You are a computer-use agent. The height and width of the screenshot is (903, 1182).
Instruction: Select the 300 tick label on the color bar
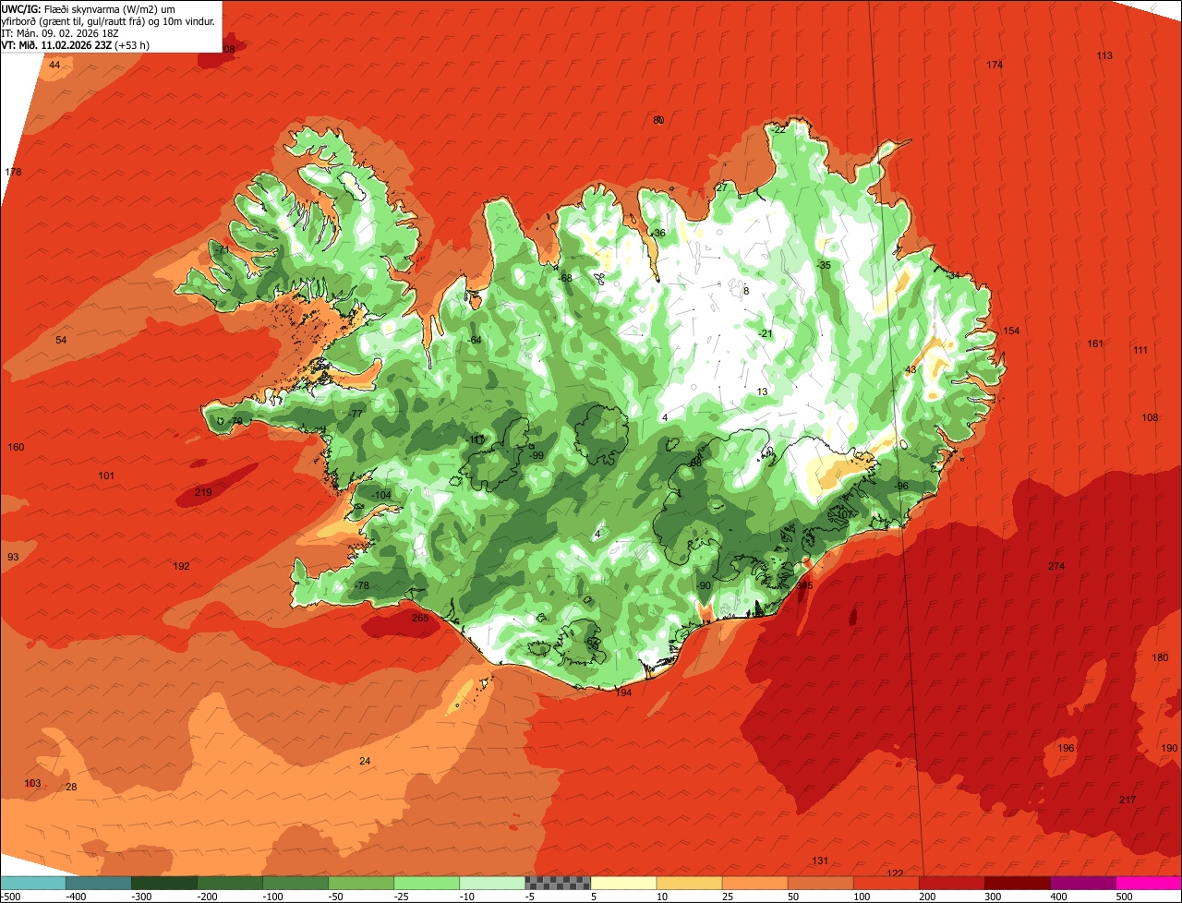pyautogui.click(x=993, y=897)
